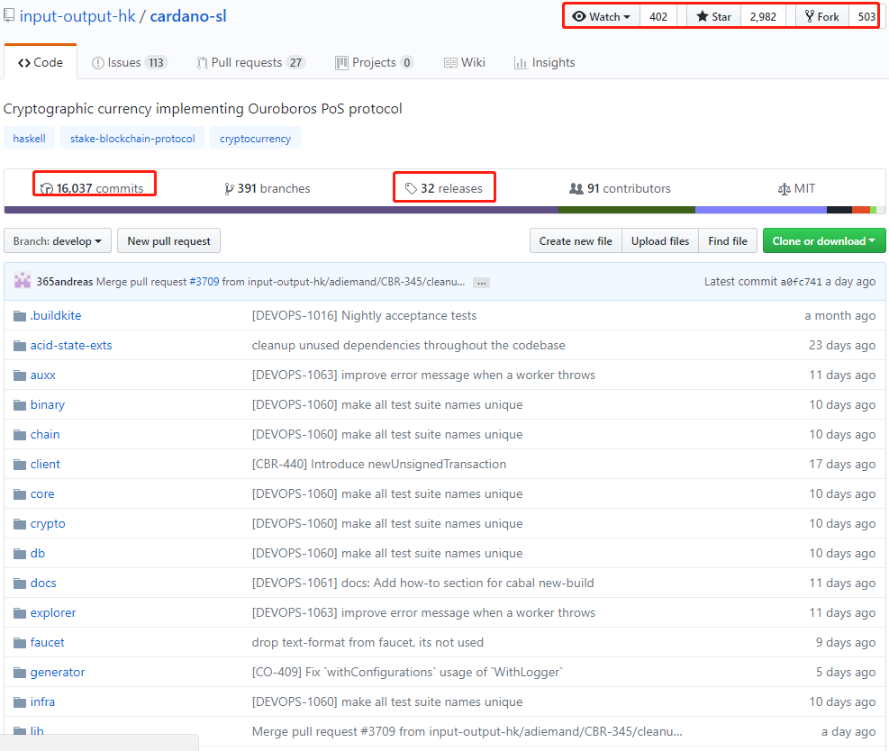View the 2,982 stargazers count
Screen dimensions: 889x751
coord(763,16)
